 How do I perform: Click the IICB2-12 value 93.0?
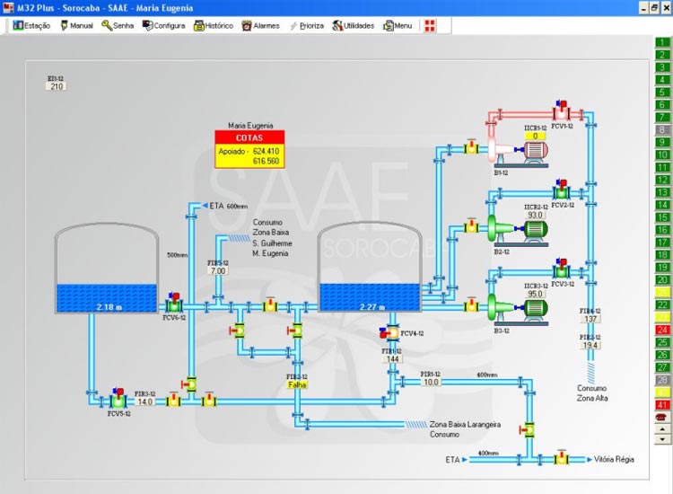535,215
